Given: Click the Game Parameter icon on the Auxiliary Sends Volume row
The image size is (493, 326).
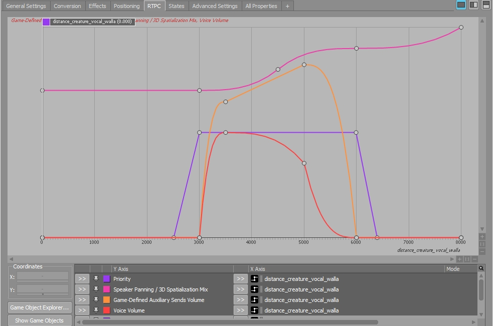Looking at the screenshot, I should pyautogui.click(x=254, y=299).
